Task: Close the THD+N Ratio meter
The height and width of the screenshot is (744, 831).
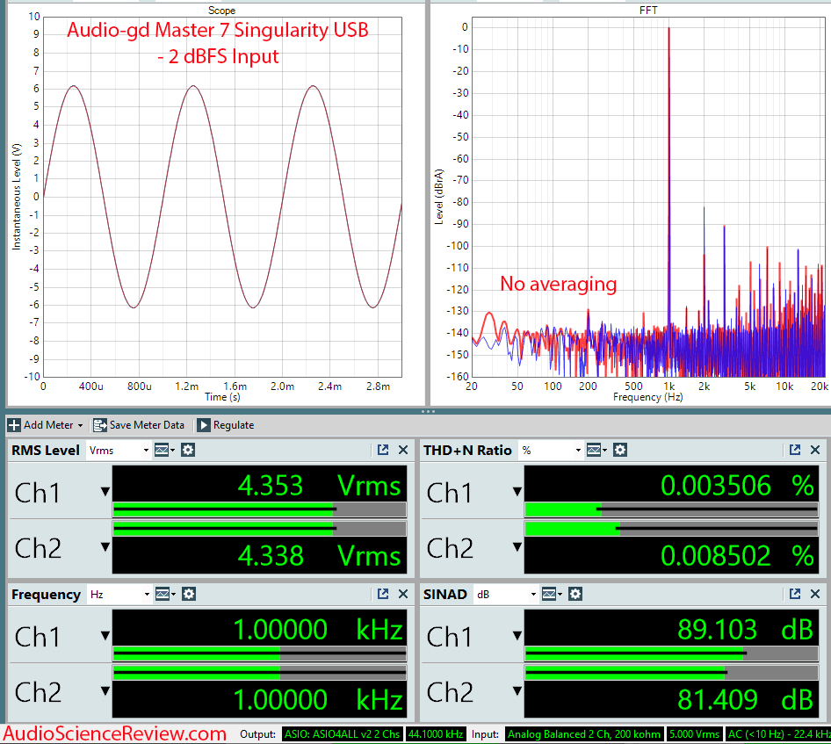Action: (x=815, y=450)
